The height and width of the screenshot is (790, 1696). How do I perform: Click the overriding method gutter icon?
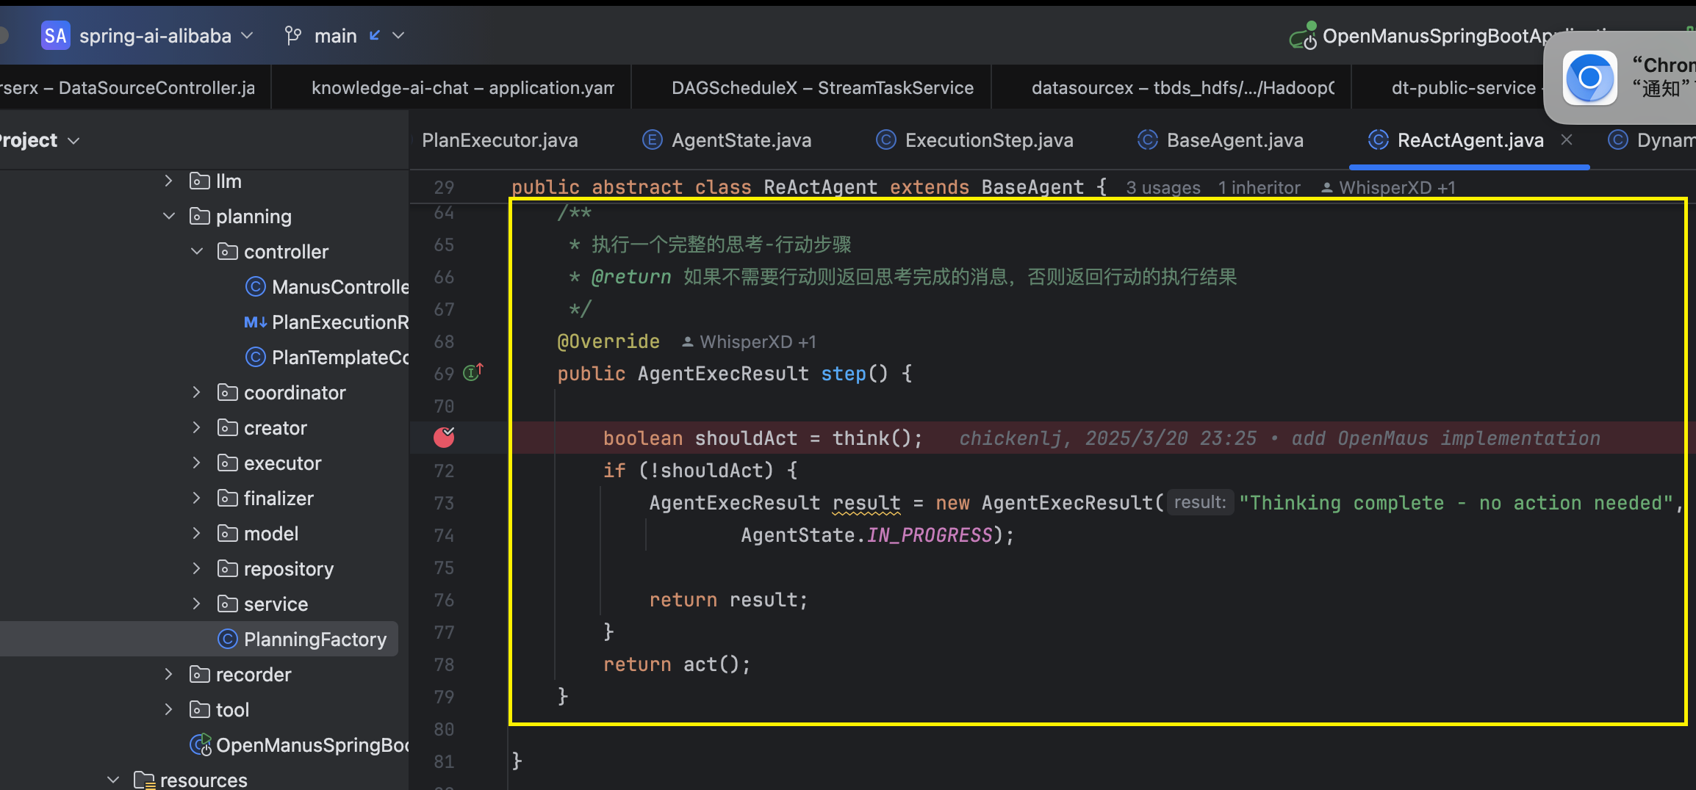pos(472,372)
